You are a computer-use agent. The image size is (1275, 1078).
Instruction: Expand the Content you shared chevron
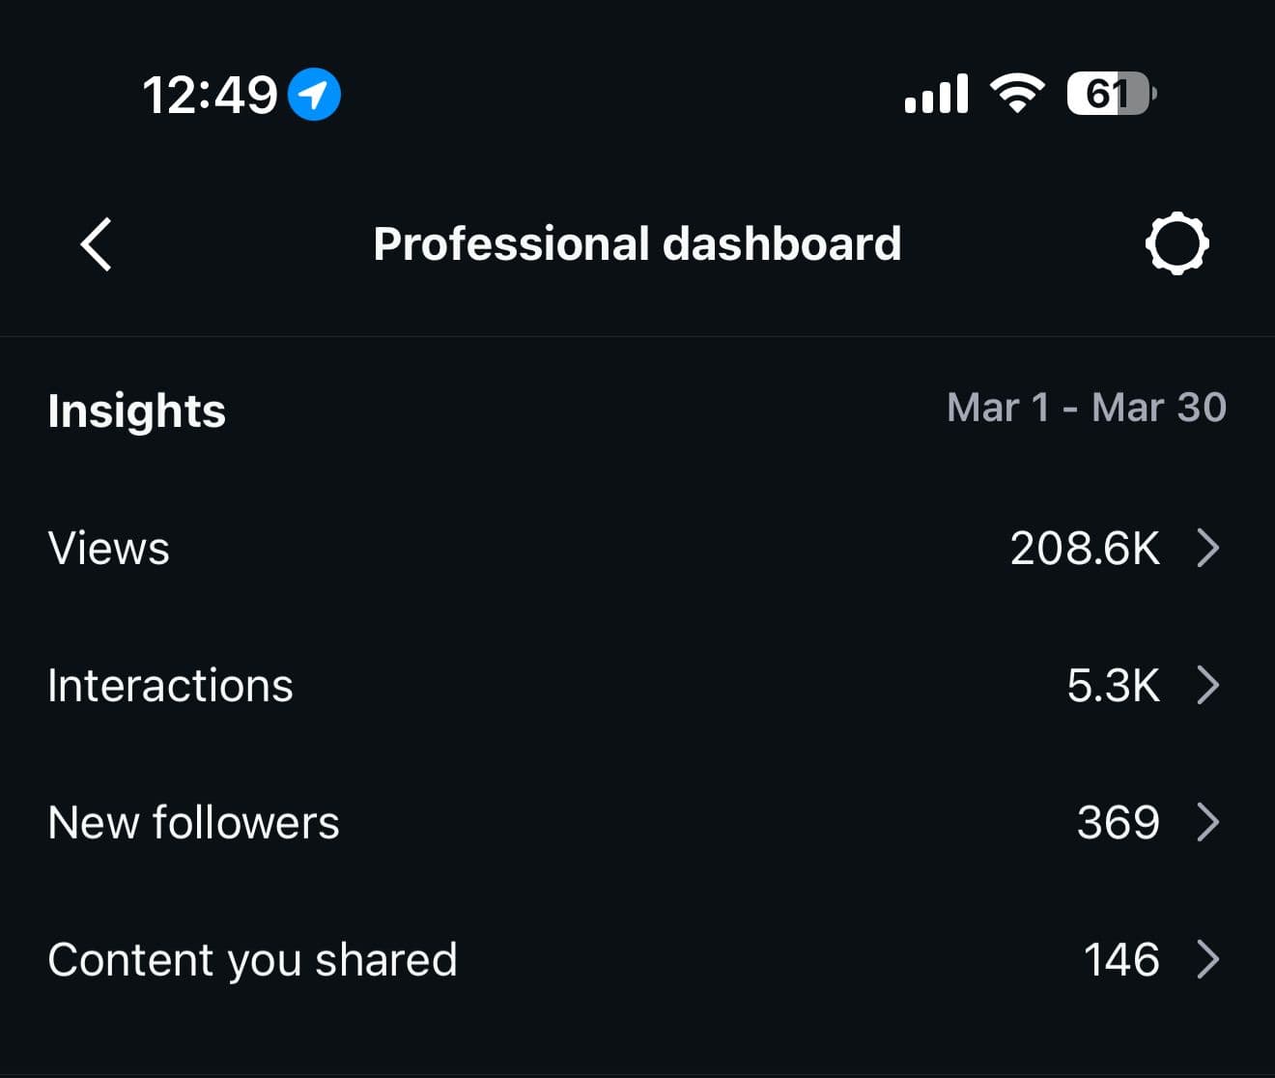pyautogui.click(x=1207, y=959)
